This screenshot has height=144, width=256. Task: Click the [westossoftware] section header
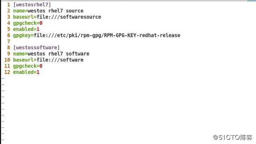[x=36, y=48]
